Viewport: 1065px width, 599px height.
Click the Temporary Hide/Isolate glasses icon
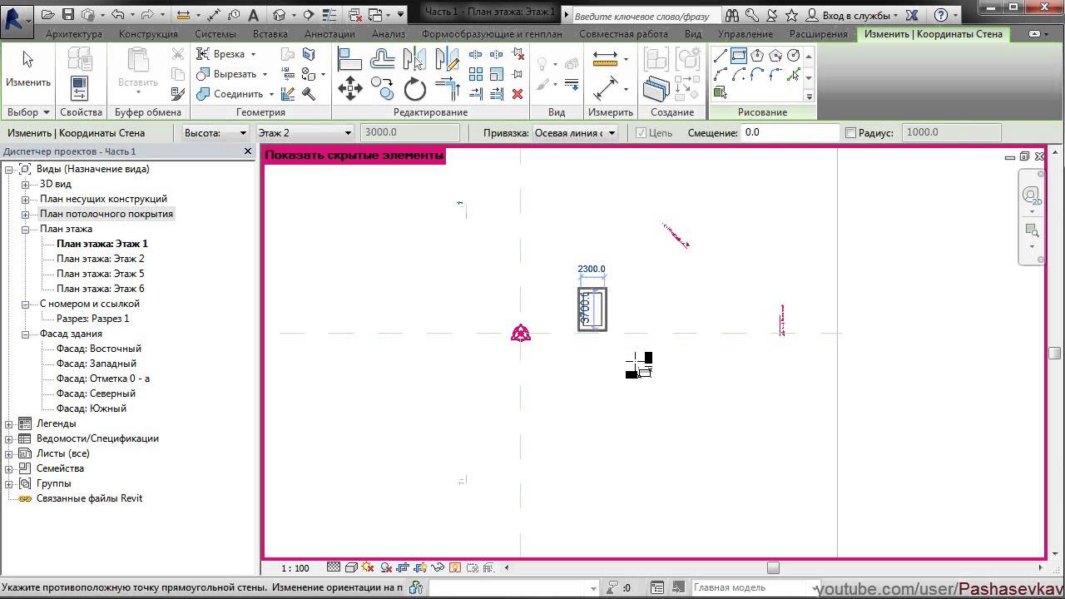(x=438, y=567)
